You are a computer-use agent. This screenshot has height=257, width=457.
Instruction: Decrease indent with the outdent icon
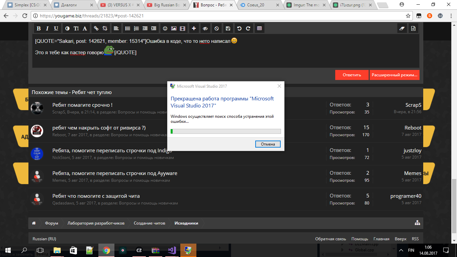click(145, 28)
